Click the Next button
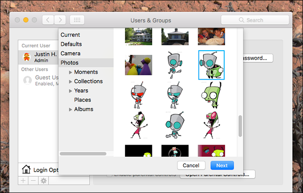The width and height of the screenshot is (303, 193). (222, 166)
